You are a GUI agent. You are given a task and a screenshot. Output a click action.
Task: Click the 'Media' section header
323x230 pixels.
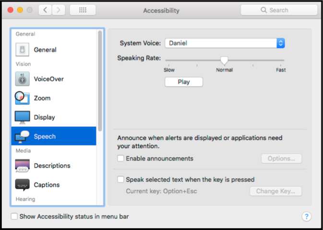(24, 151)
